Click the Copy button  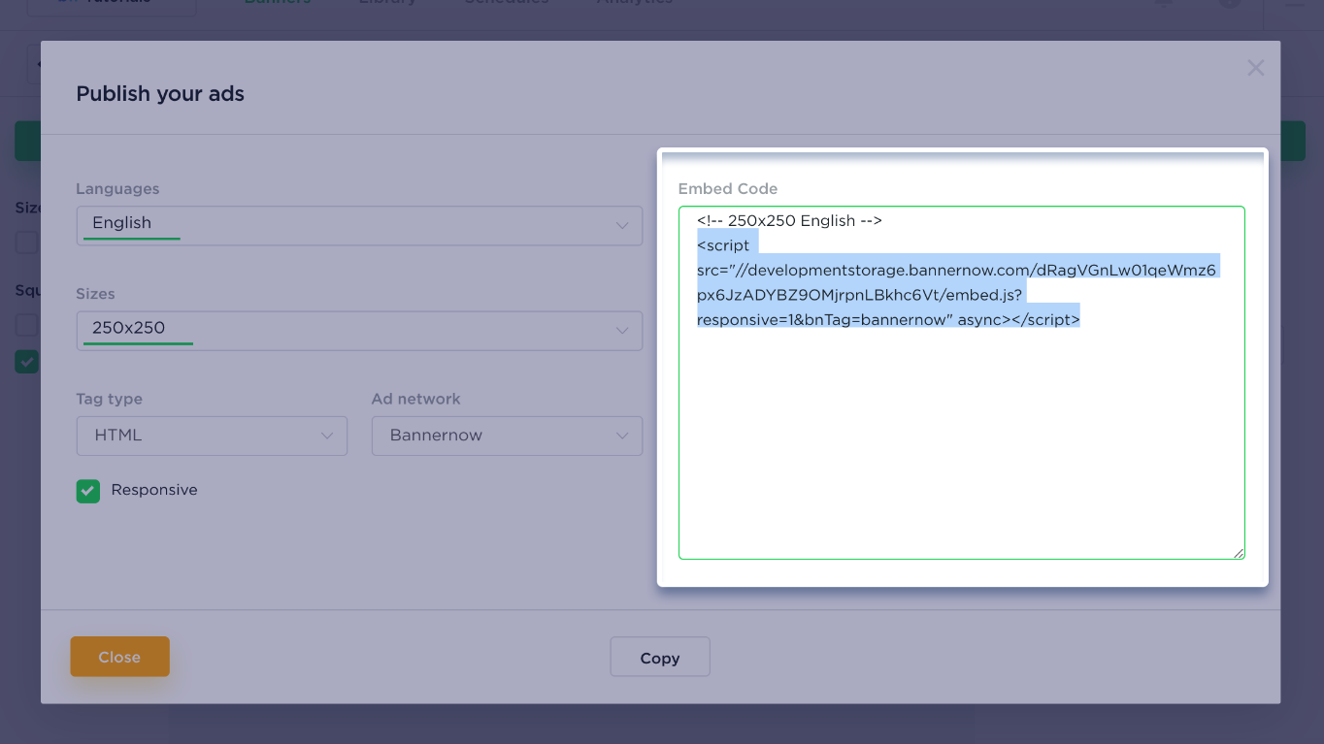(x=660, y=658)
